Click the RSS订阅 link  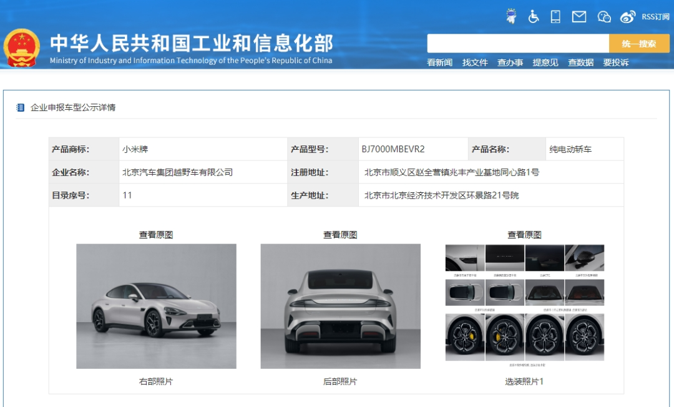655,17
